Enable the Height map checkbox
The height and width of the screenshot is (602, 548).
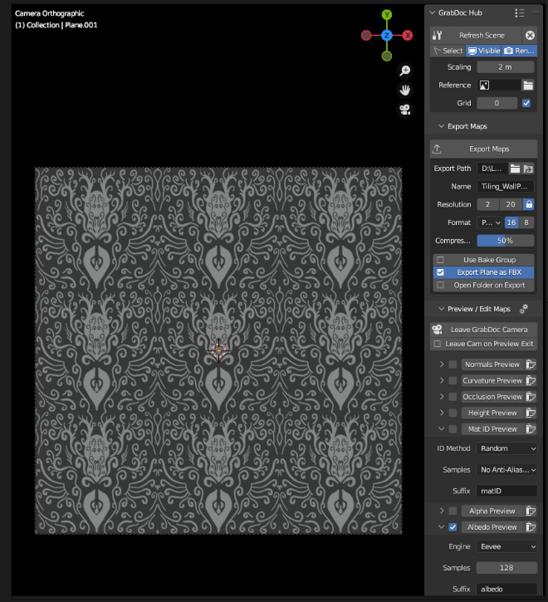click(453, 413)
